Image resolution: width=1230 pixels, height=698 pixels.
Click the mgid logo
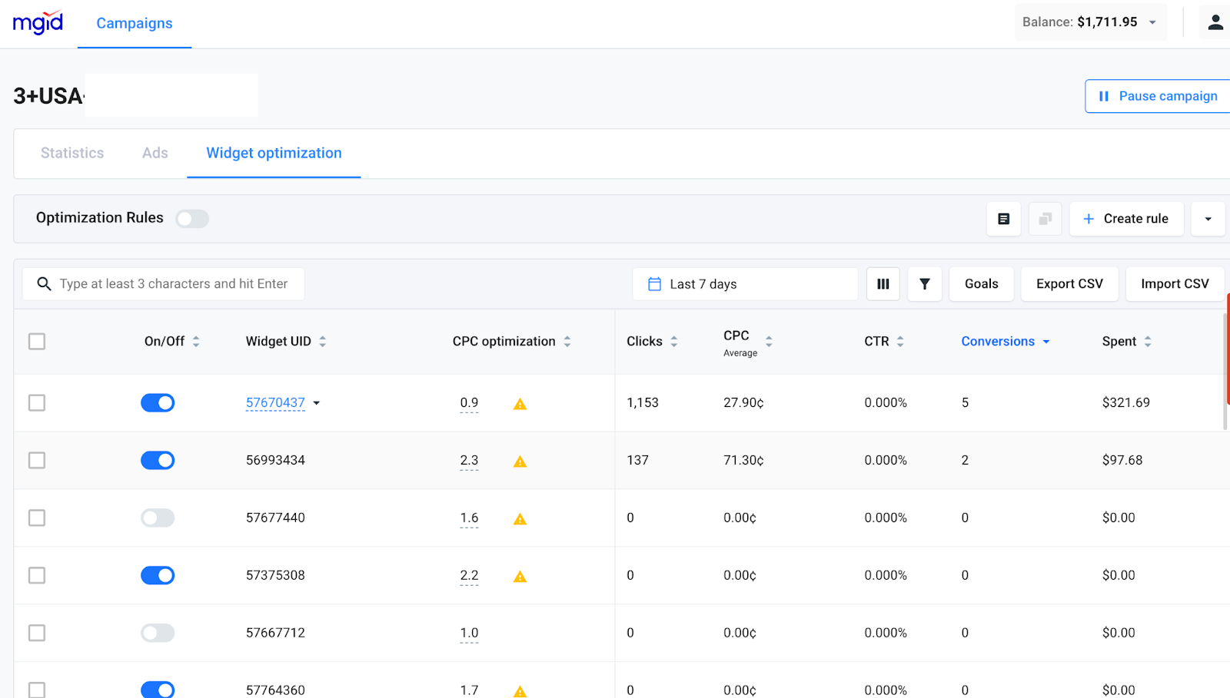point(38,22)
